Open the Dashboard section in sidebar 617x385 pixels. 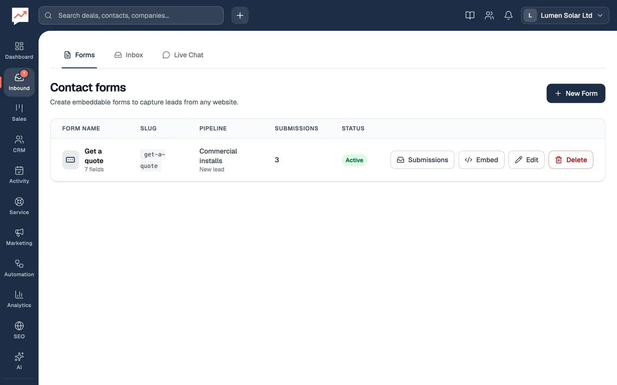pos(19,51)
